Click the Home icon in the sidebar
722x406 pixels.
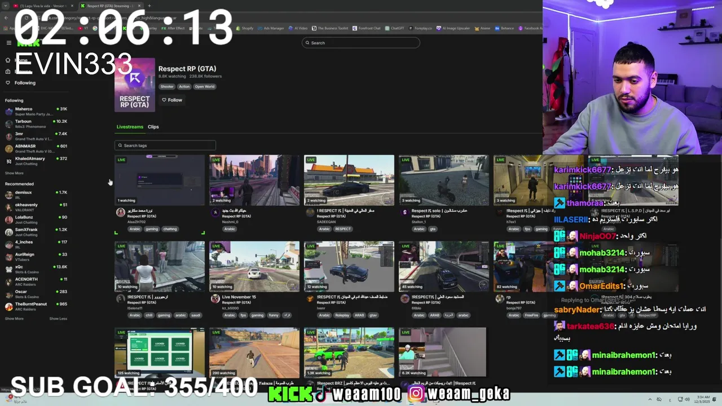[x=8, y=60]
